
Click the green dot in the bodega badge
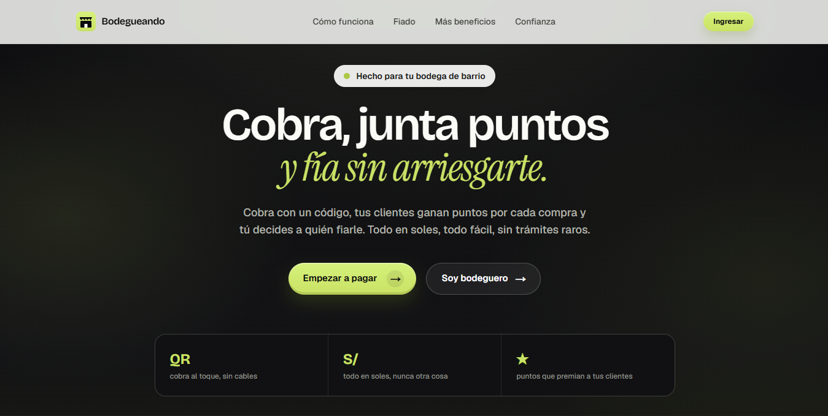click(347, 76)
